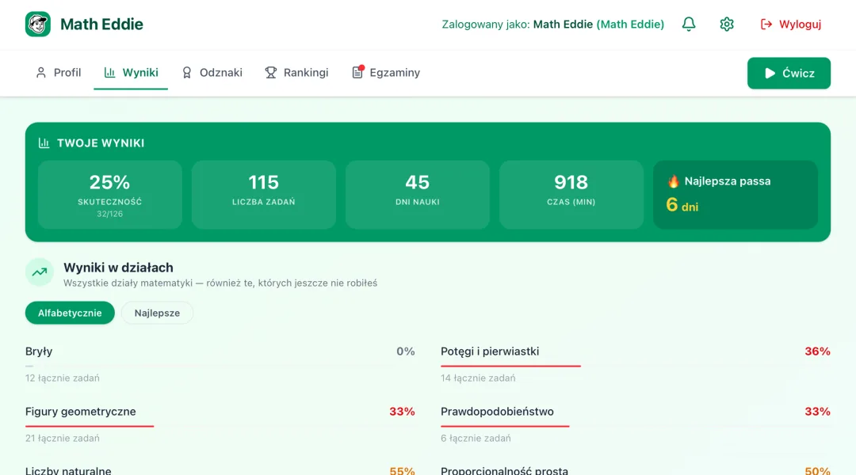856x475 pixels.
Task: Click the 918 Czas (min) card
Action: point(571,195)
